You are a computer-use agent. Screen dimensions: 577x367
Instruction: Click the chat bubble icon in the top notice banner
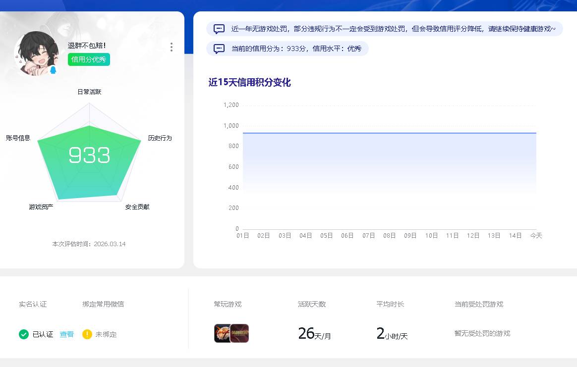pos(218,29)
